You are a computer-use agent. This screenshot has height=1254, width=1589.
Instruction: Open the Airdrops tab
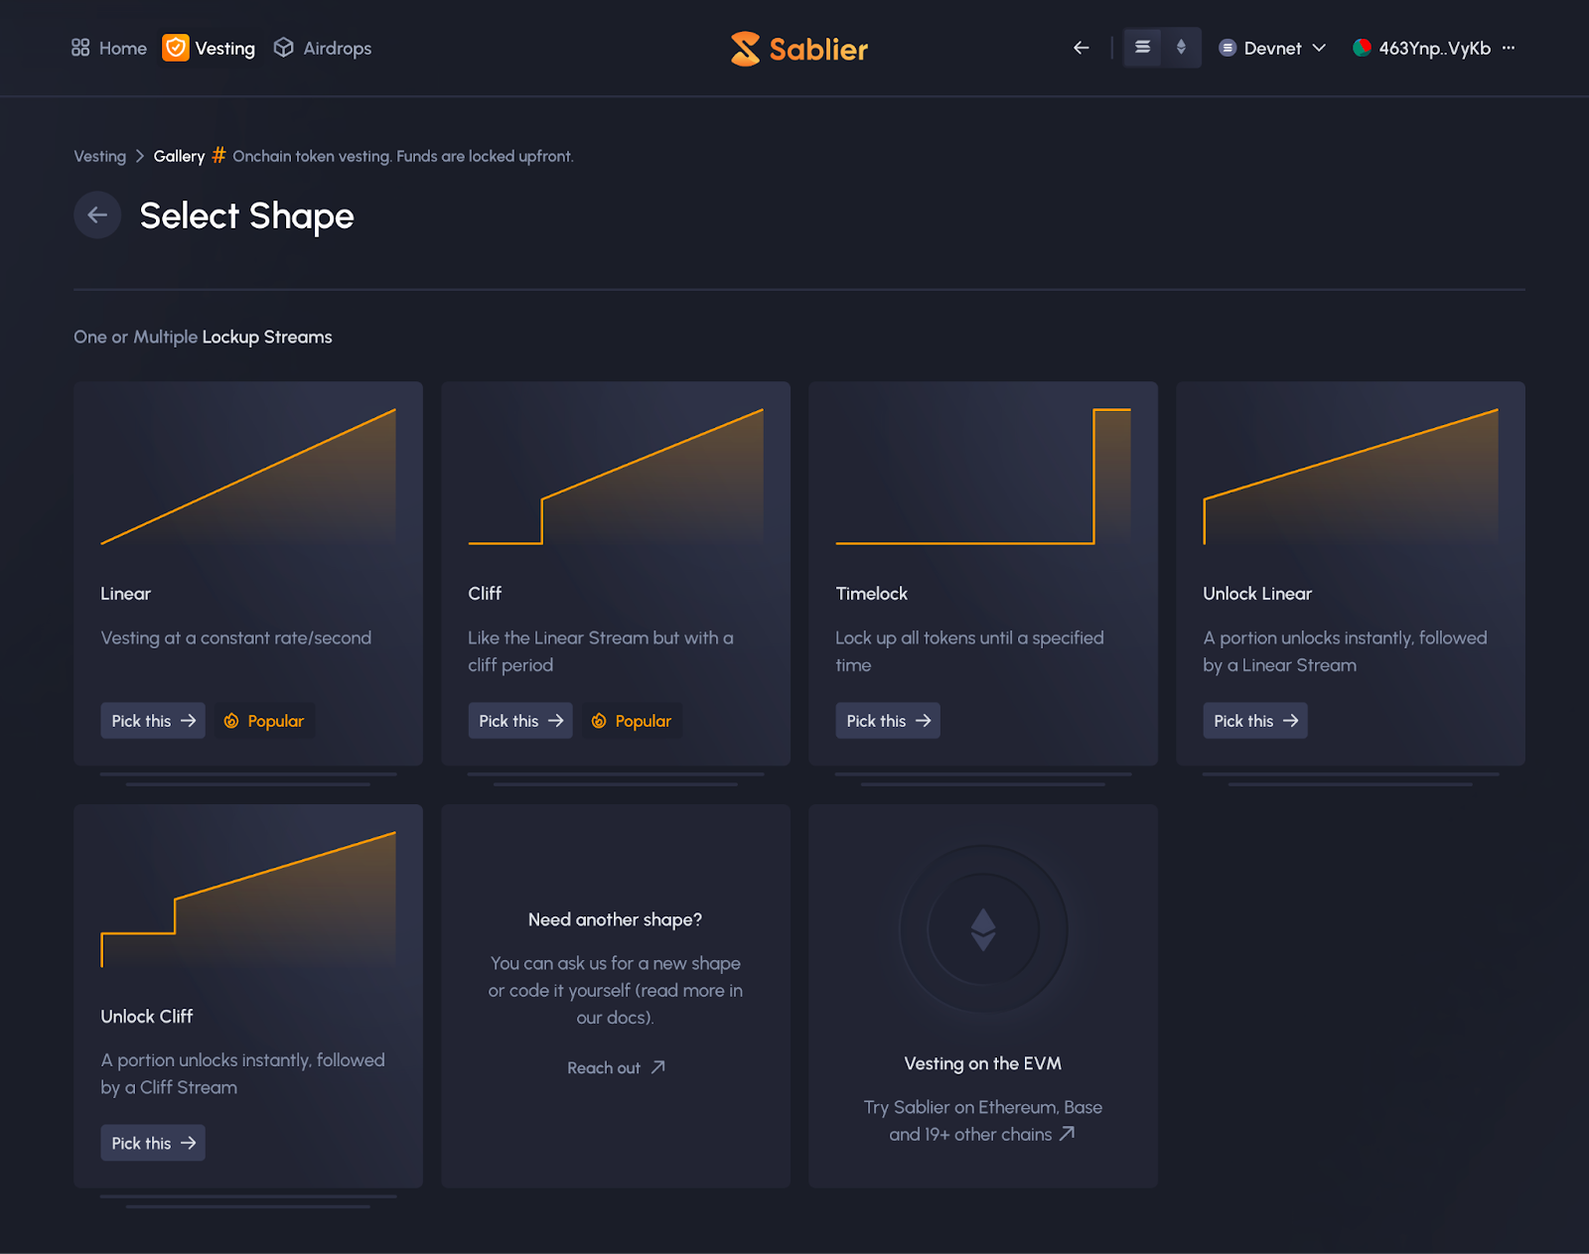[337, 48]
